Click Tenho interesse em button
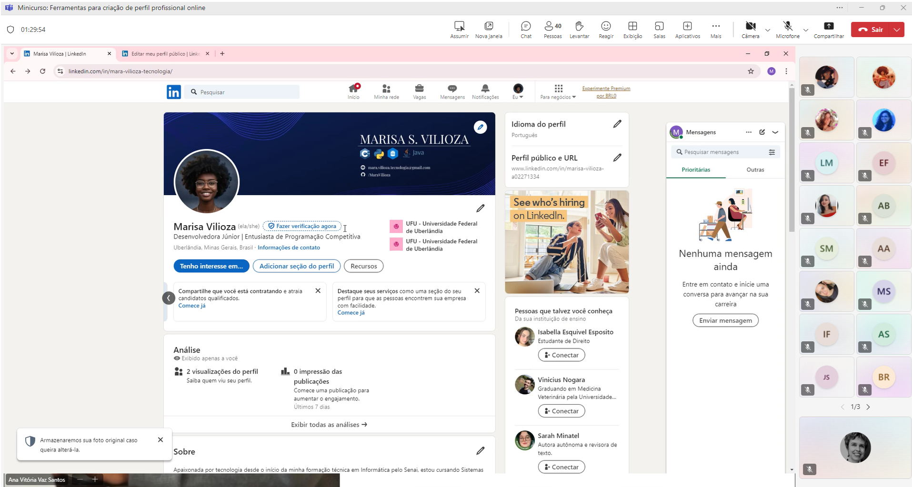The width and height of the screenshot is (912, 487). [211, 266]
